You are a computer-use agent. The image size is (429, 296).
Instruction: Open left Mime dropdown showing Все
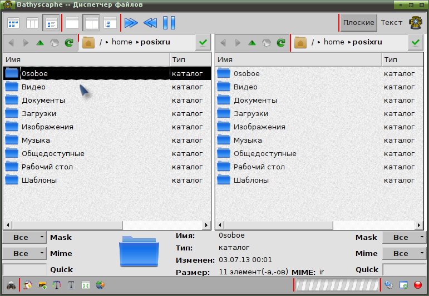coord(24,253)
